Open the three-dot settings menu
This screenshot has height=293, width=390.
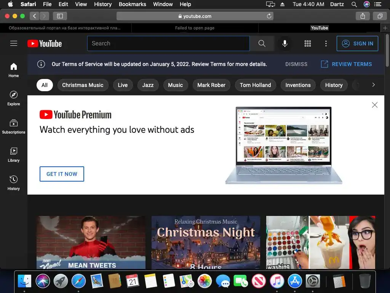[x=326, y=43]
